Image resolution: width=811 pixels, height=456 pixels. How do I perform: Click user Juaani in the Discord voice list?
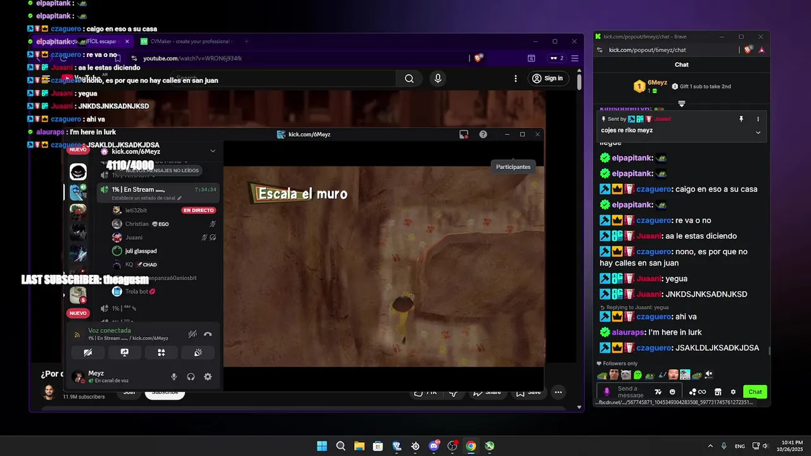point(163,237)
